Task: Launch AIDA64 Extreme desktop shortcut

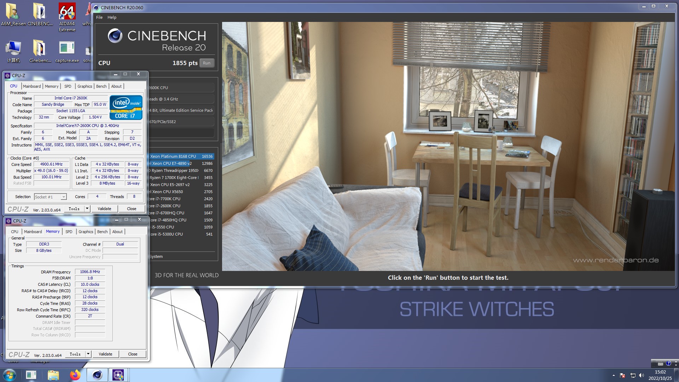Action: [x=67, y=17]
